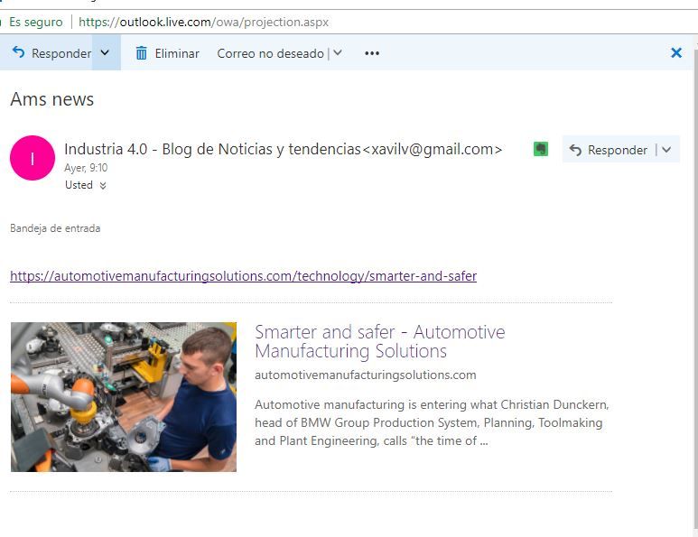Open the automotivemanufacturingsolutions.com smarter-and-safer link
The image size is (698, 537).
point(243,276)
